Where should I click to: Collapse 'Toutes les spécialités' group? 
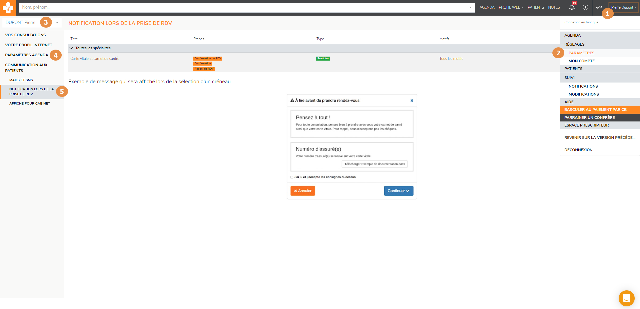point(71,48)
